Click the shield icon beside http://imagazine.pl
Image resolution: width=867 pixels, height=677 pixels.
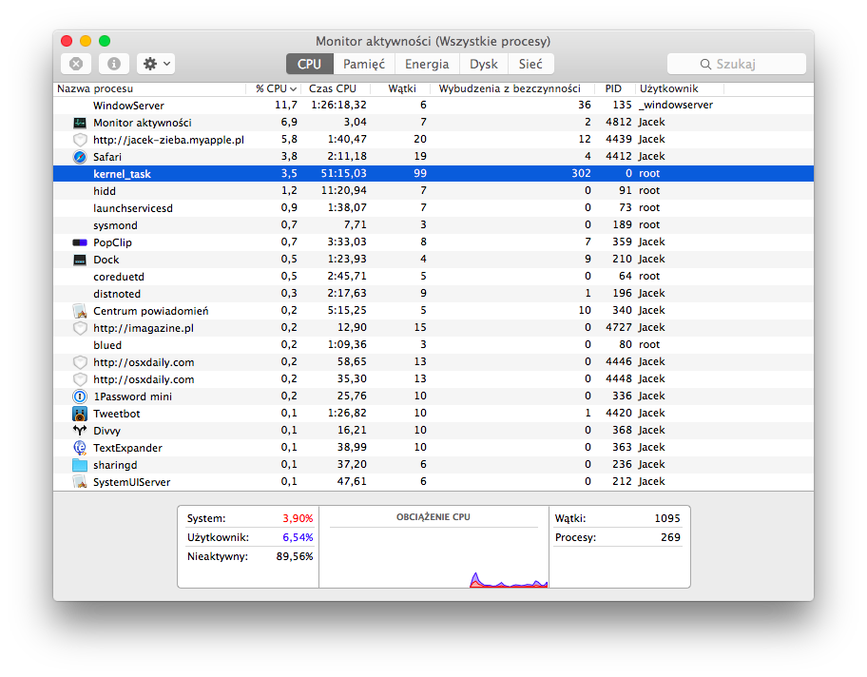[x=80, y=328]
